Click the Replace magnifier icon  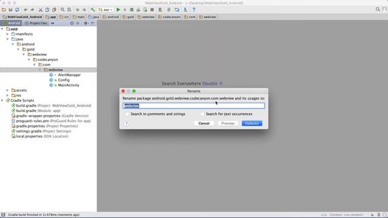point(69,10)
